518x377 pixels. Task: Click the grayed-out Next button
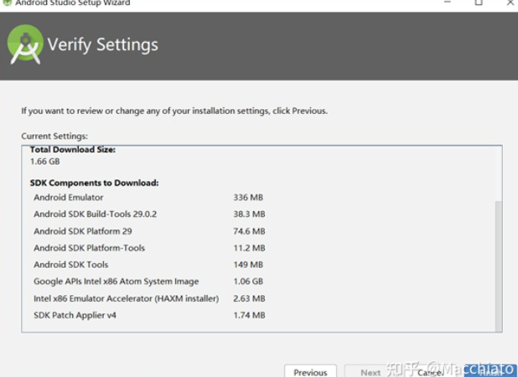point(370,372)
